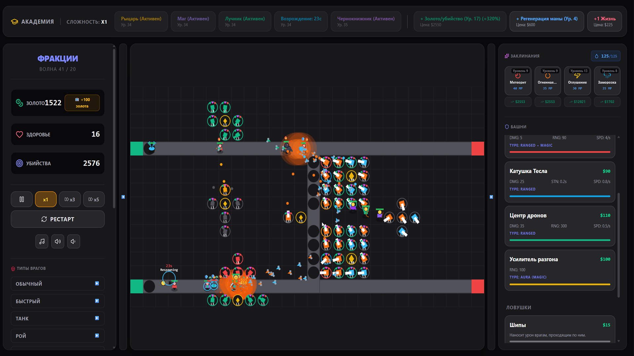Cast the Метеорит spell
The width and height of the screenshot is (634, 356).
518,81
